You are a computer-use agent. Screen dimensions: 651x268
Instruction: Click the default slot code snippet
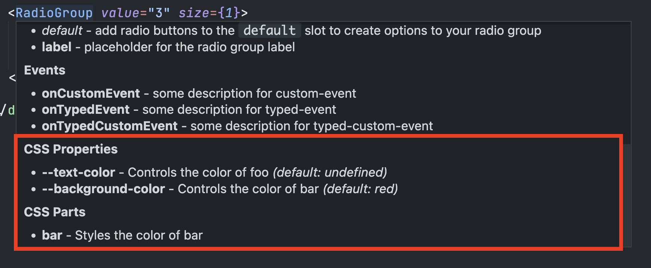(x=269, y=30)
